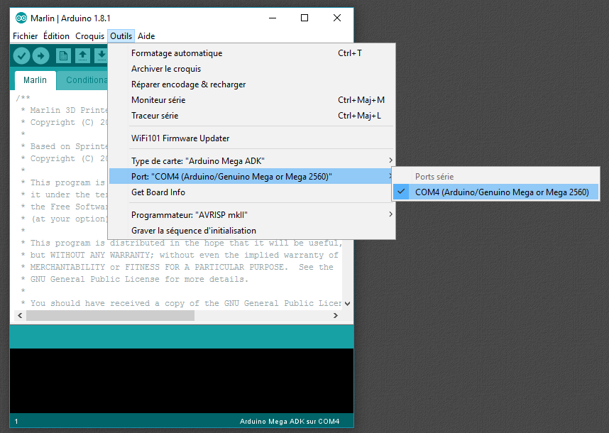Choose Get Board Info
The width and height of the screenshot is (609, 433).
click(x=158, y=192)
